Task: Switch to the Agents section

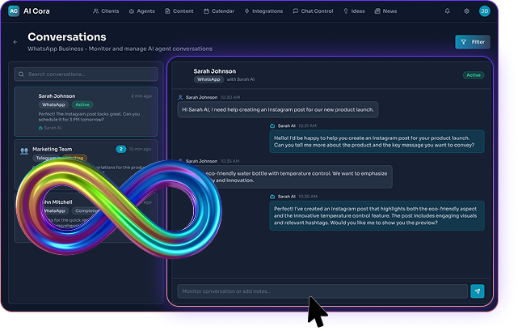Action: (143, 11)
